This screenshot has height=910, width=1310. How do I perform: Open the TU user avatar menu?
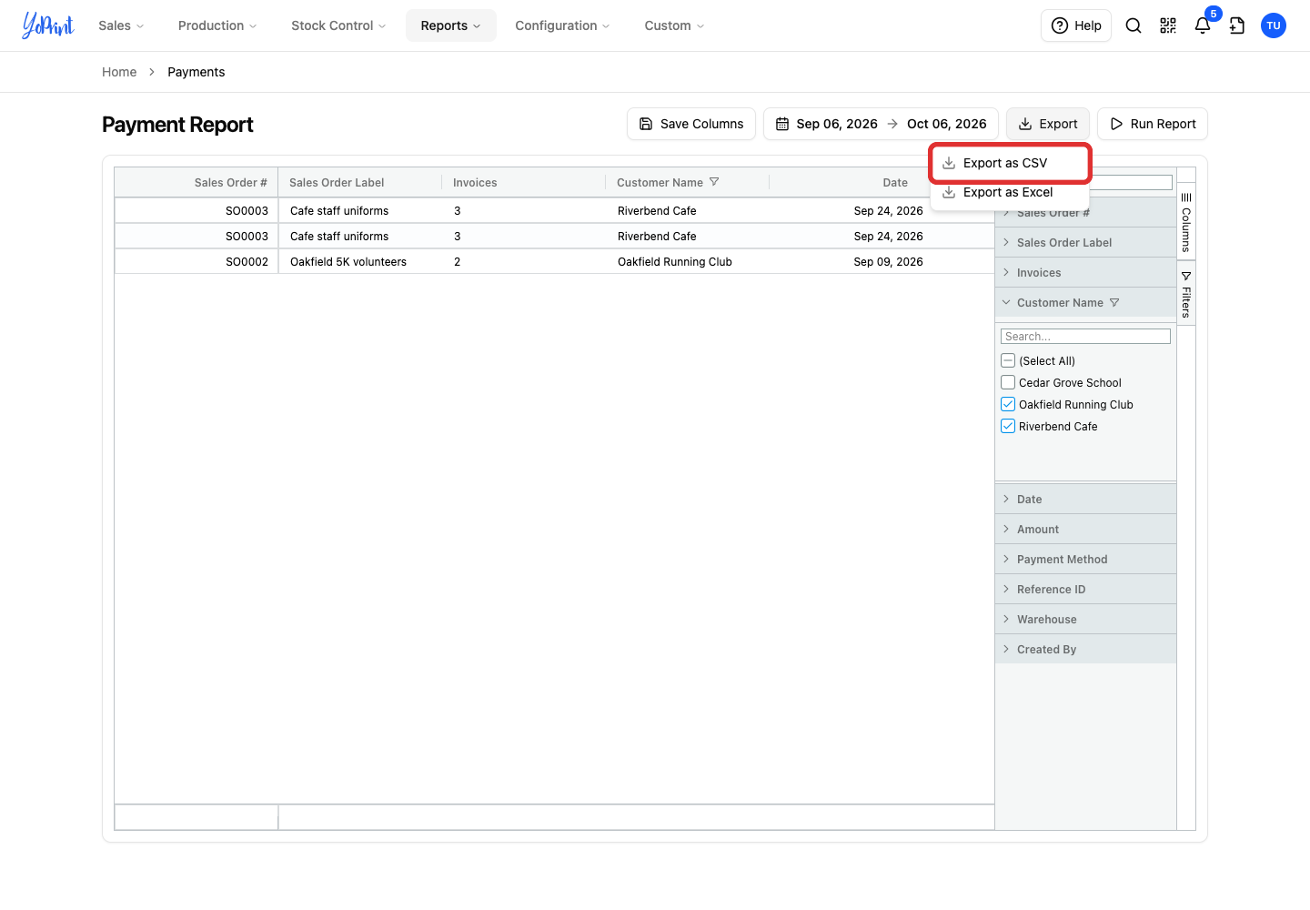coord(1274,25)
